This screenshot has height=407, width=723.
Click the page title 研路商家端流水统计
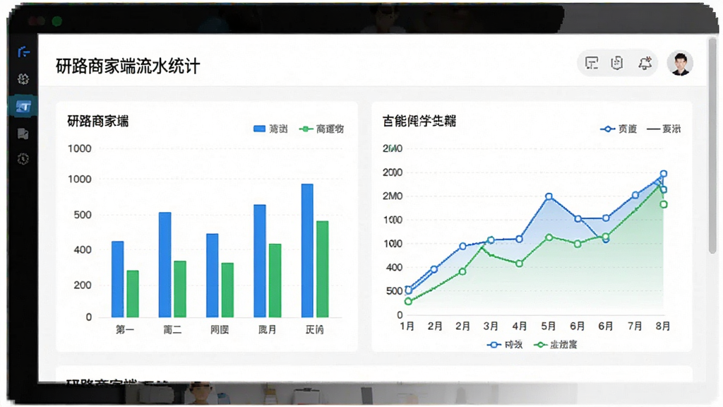coord(128,66)
